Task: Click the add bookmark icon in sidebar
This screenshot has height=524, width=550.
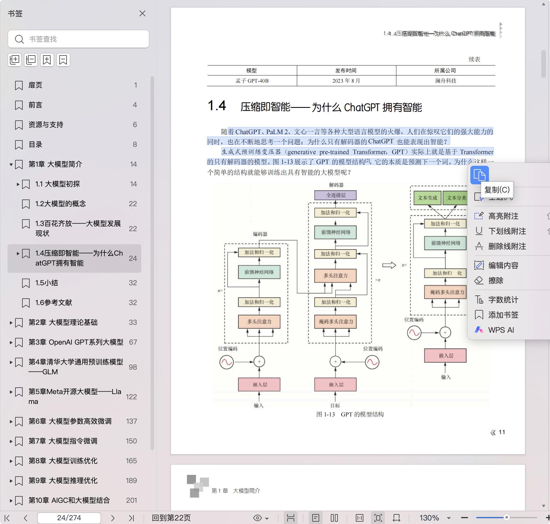Action: click(47, 60)
